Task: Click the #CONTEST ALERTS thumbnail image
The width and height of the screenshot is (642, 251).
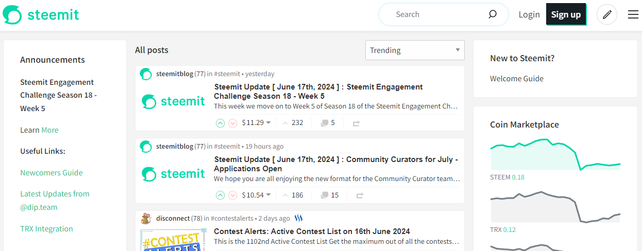Action: [x=173, y=240]
